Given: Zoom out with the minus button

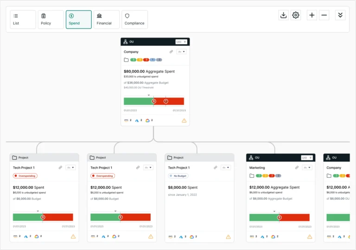Looking at the screenshot, I should pos(324,15).
